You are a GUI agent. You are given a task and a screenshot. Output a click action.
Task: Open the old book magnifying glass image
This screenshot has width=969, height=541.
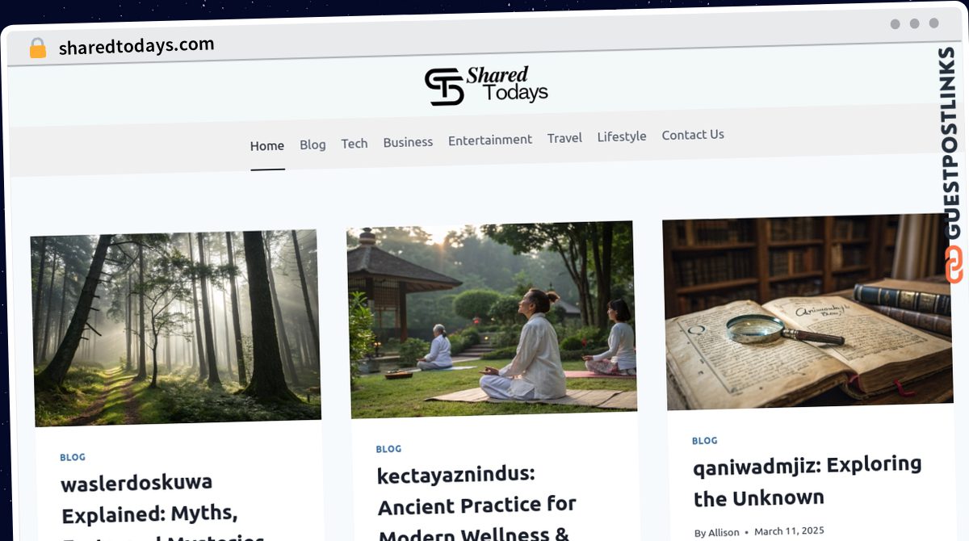point(807,311)
